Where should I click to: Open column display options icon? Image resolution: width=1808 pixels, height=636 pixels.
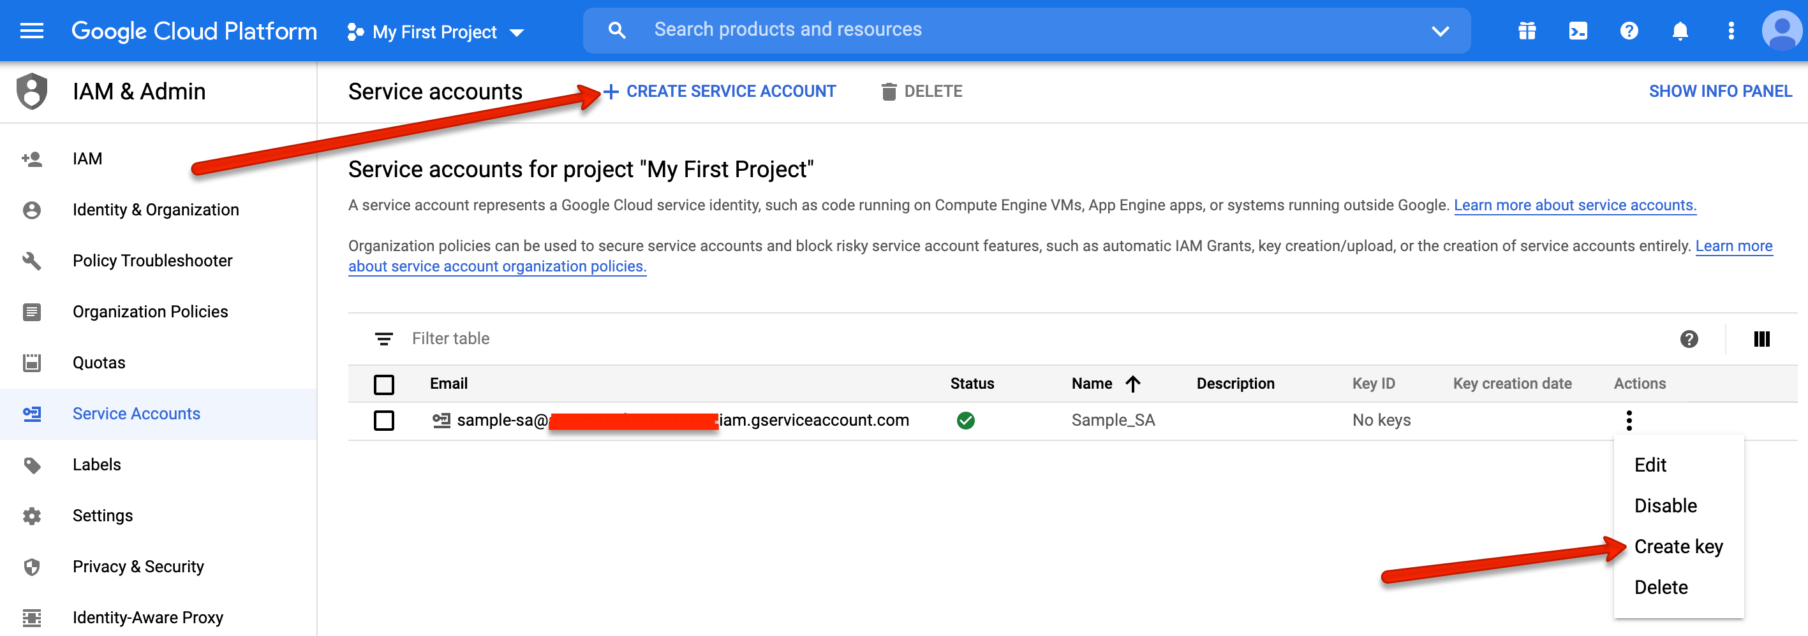1761,340
